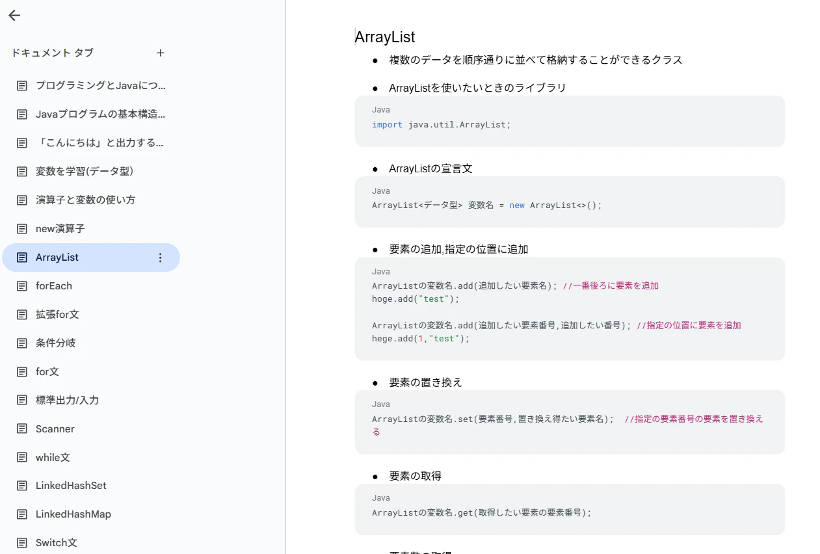820x554 pixels.
Task: Open the three-dot options for ArrayList tab
Action: (161, 257)
